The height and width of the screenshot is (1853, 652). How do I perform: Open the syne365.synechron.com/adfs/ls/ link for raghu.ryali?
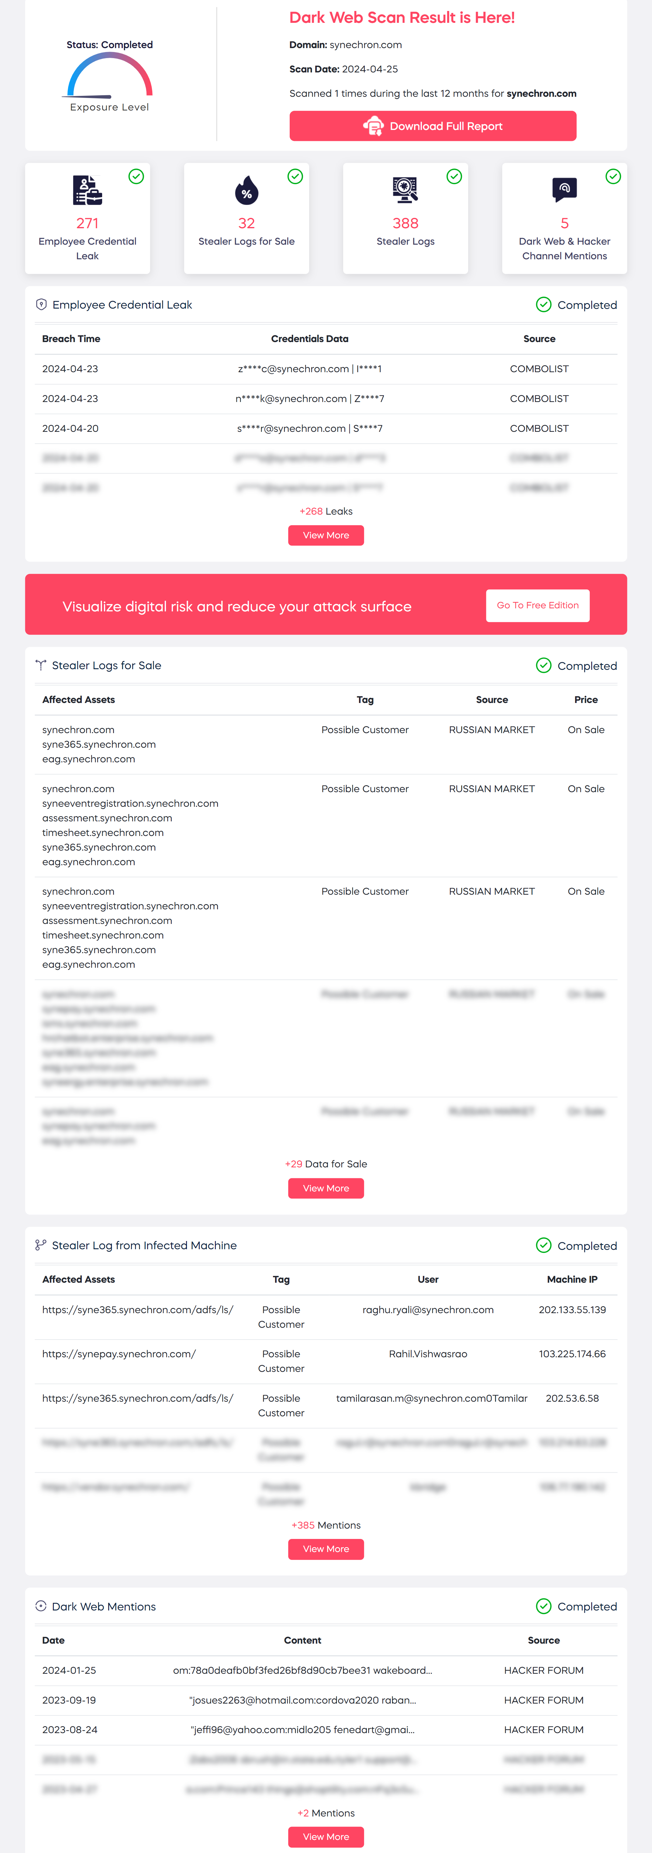click(138, 1310)
